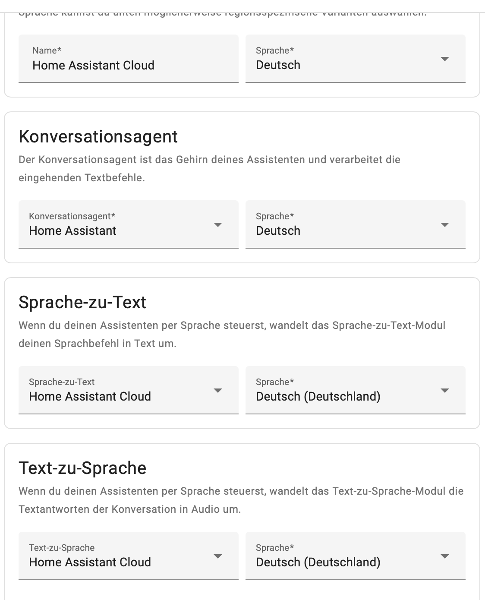Click the arrow icon of the Text-zu-Sprache language field

point(445,556)
